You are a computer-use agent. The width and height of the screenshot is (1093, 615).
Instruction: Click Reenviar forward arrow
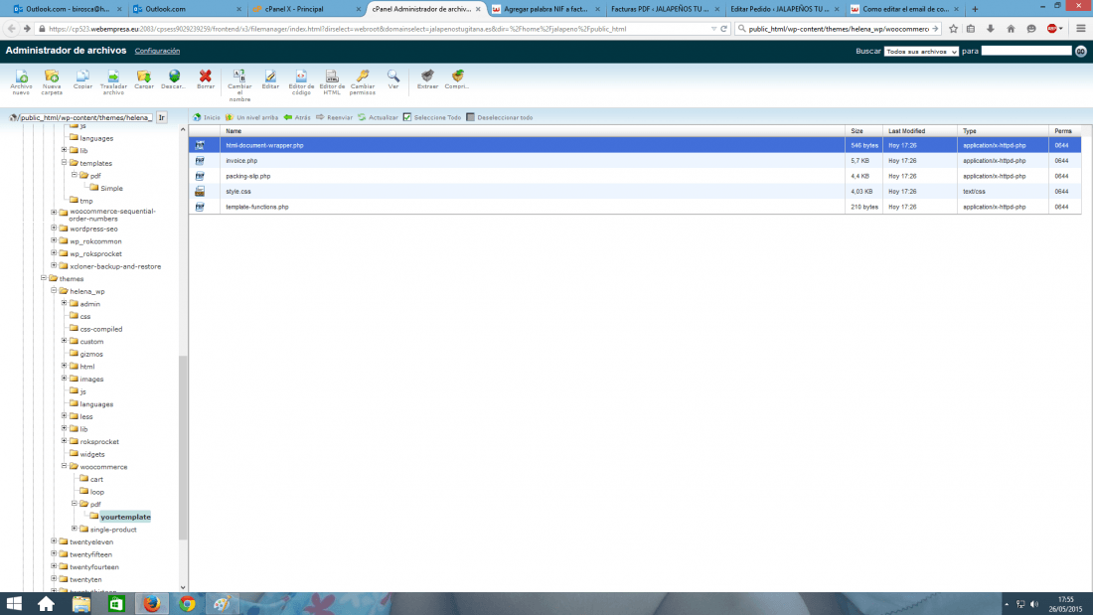(334, 117)
